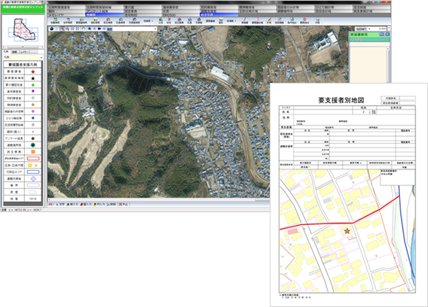Click the 要援護者 button in toolbar
The image size is (428, 307).
pos(210,21)
